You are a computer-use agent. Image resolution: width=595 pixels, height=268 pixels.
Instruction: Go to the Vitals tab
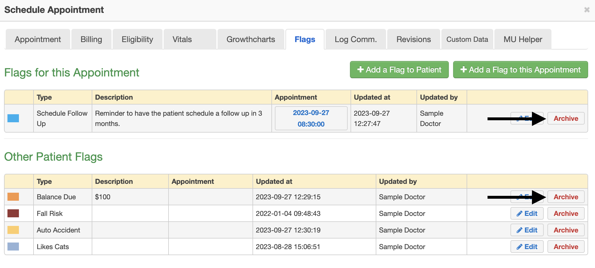coord(190,39)
